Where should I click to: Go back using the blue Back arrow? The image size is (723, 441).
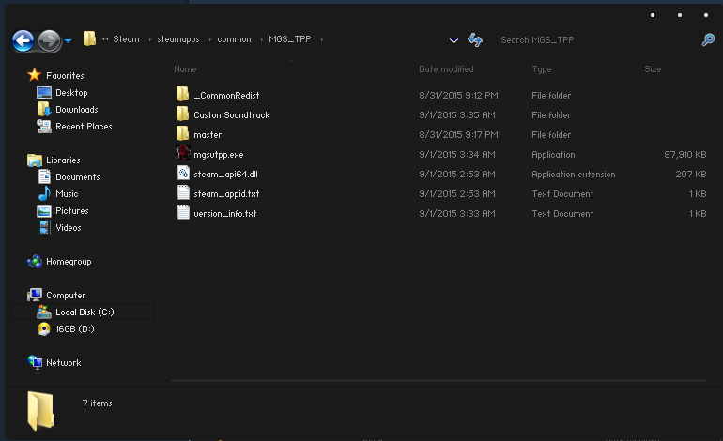[23, 41]
